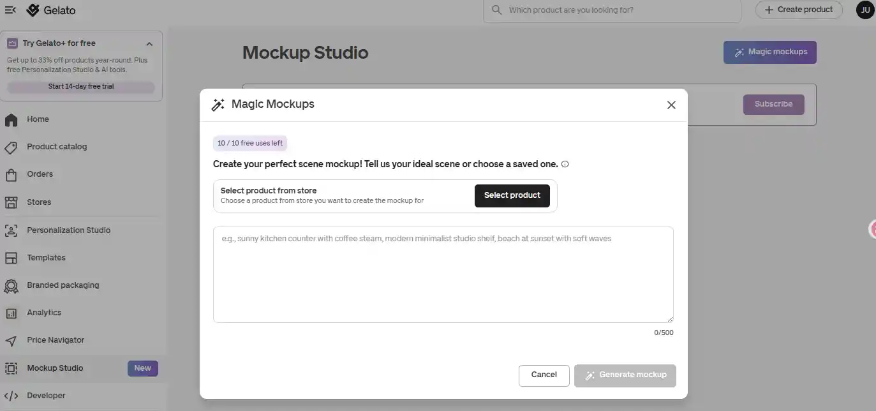Open Analytics via the chart icon
This screenshot has height=411, width=876.
tap(11, 313)
